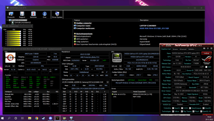Open the memory module Samsung dropdown
Image resolution: width=214 pixels, height=121 pixels.
click(108, 82)
